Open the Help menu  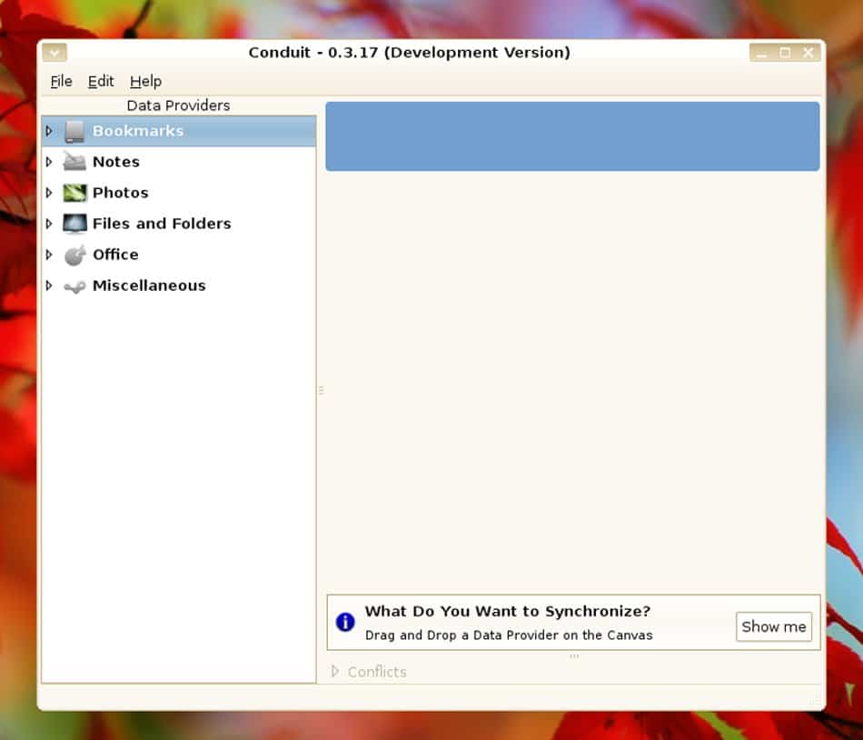click(x=145, y=82)
